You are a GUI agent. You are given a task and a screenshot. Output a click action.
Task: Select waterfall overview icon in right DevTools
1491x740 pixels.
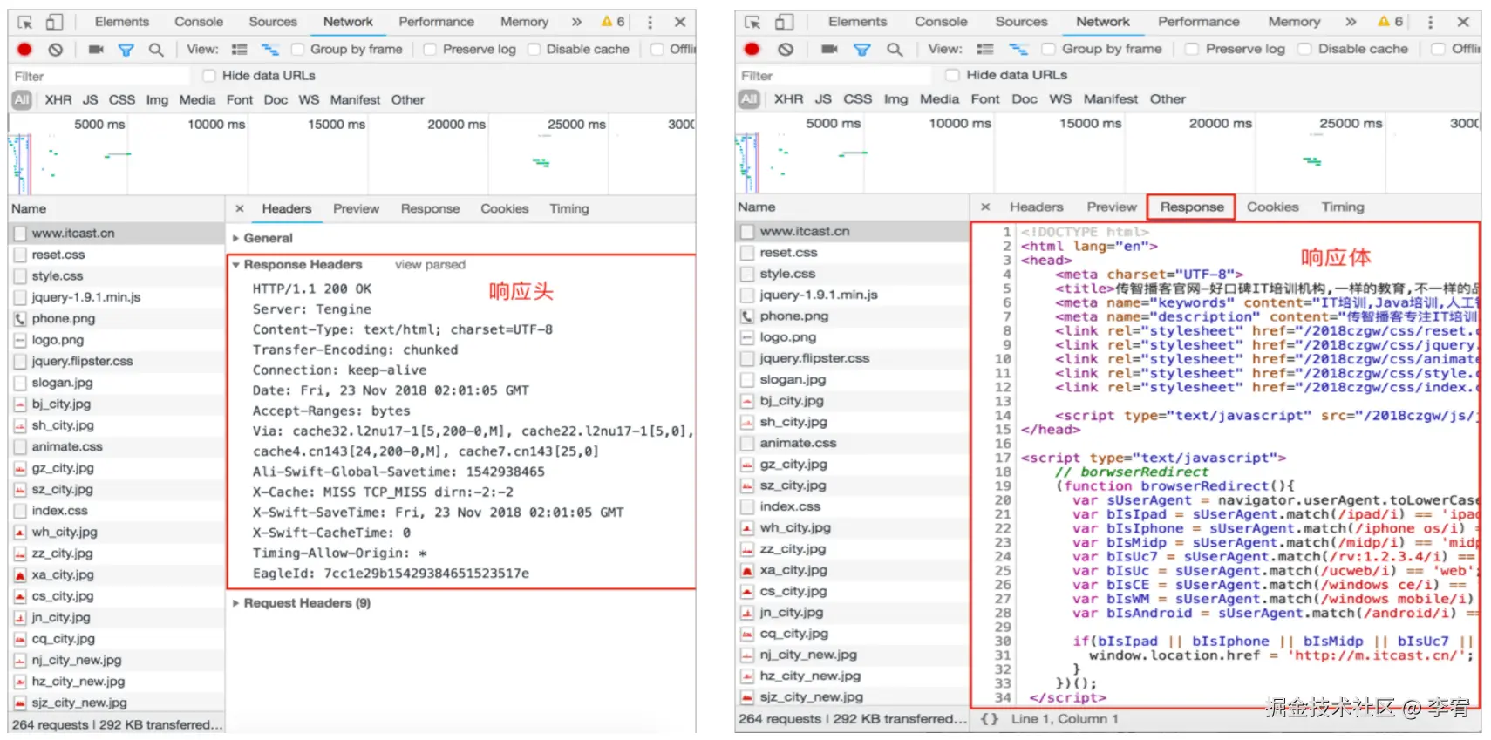[x=1018, y=50]
